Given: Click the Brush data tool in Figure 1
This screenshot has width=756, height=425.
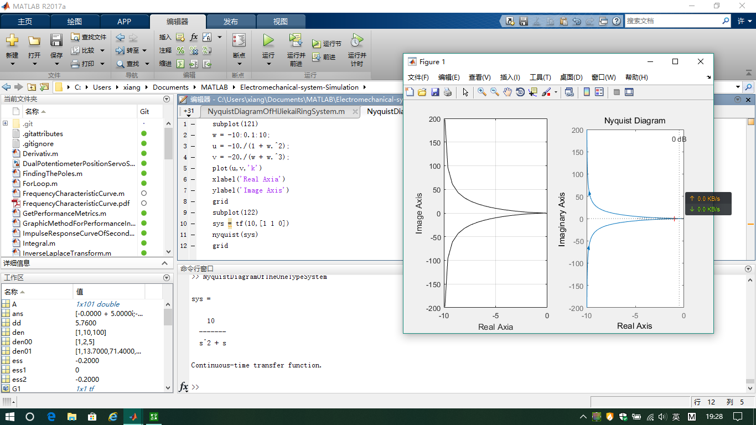Looking at the screenshot, I should (546, 92).
